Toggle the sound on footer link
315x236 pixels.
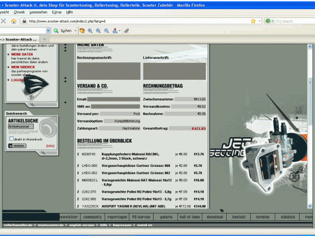tap(145, 225)
